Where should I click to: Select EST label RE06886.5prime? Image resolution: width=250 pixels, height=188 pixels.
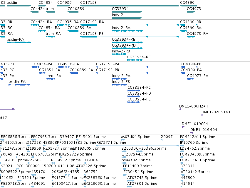tap(16, 137)
